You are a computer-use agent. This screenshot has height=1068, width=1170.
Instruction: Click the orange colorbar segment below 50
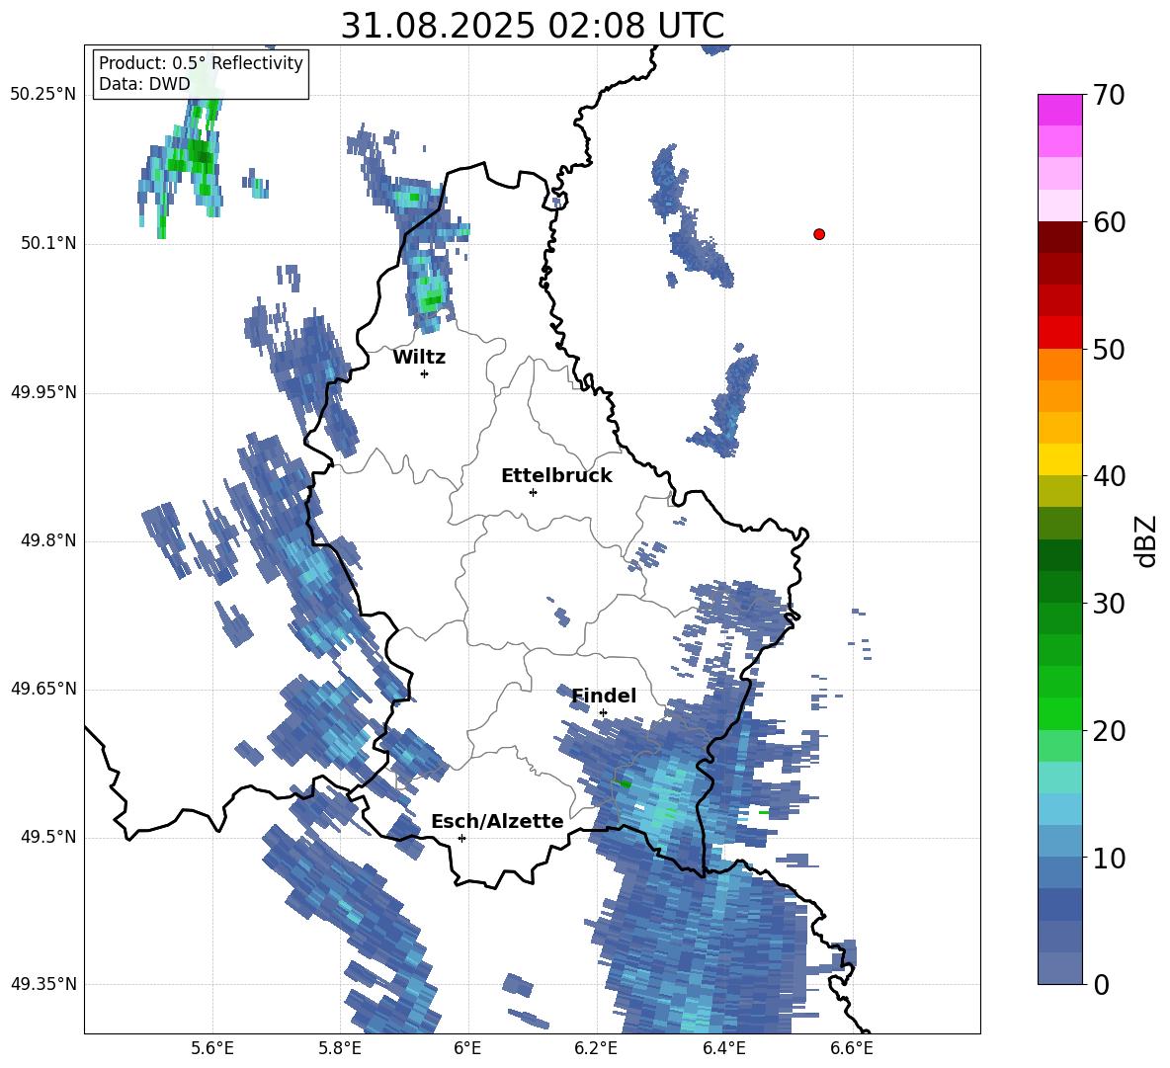(1059, 365)
